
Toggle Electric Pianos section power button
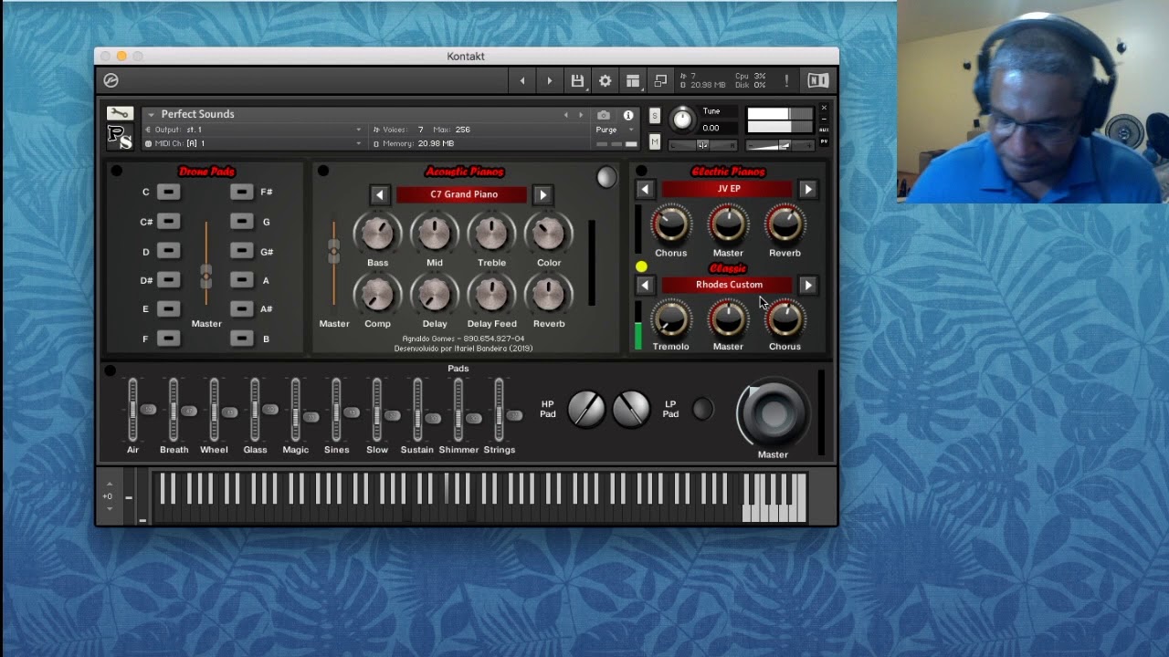pyautogui.click(x=641, y=171)
